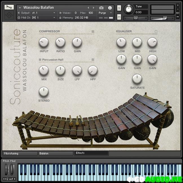The image size is (183, 183).
Task: Increase octave shift right arrow
Action: pos(15,179)
